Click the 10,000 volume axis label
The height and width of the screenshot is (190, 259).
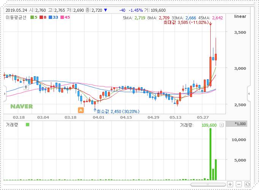point(239,140)
